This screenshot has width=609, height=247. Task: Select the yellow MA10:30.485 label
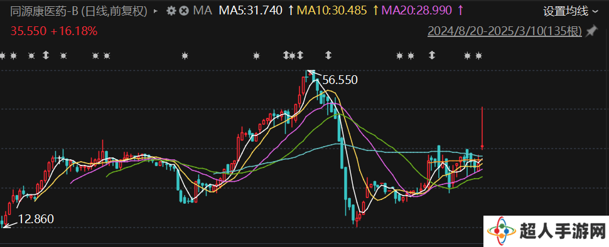[332, 11]
